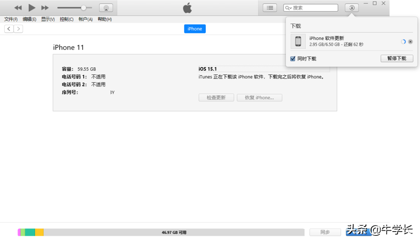Open the 文件 menu
This screenshot has width=420, height=242.
click(x=10, y=19)
